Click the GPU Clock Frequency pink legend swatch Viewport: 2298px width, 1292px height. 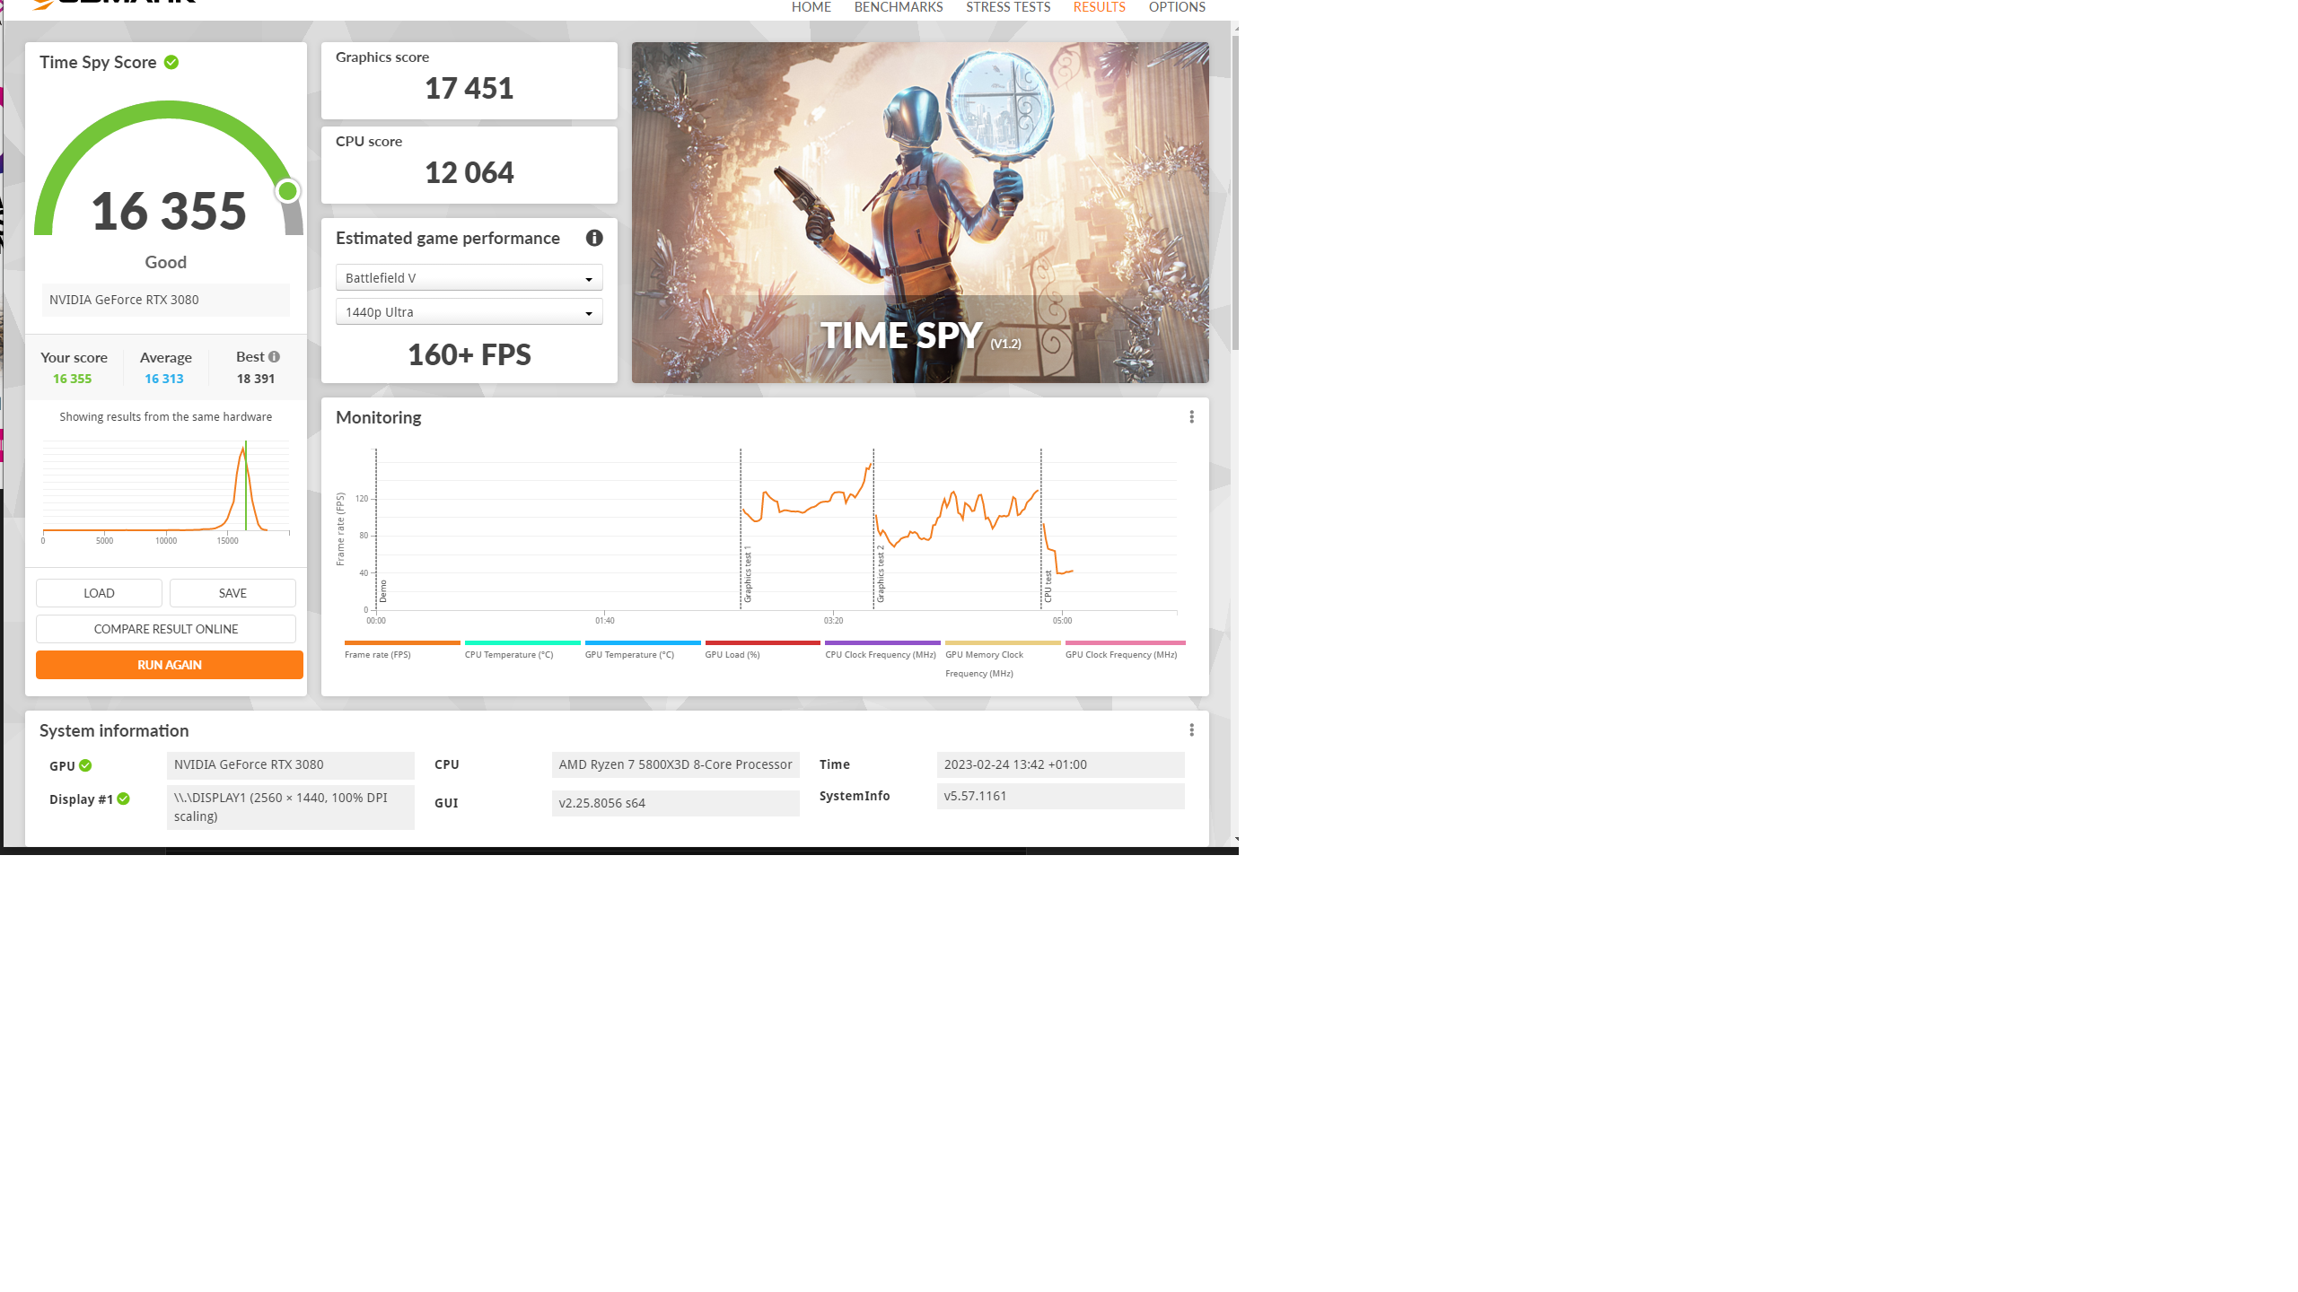(x=1125, y=642)
